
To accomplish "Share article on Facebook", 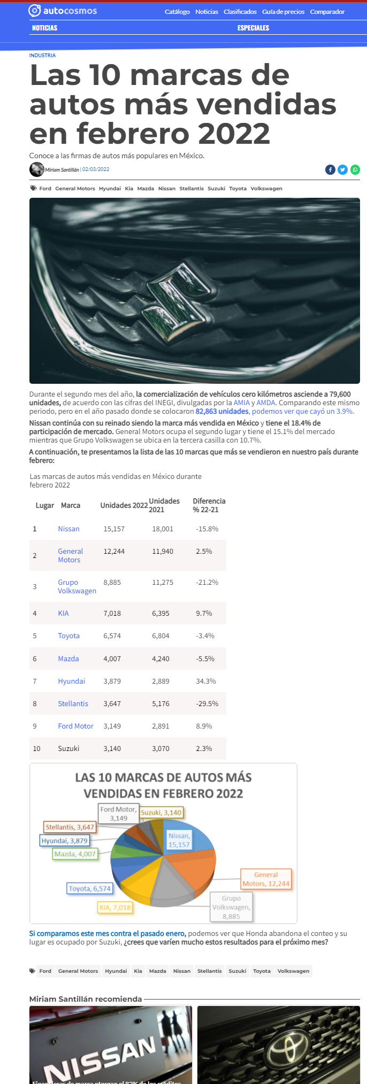I will click(x=330, y=169).
